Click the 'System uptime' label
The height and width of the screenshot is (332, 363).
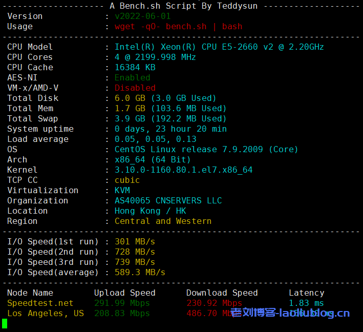40,129
